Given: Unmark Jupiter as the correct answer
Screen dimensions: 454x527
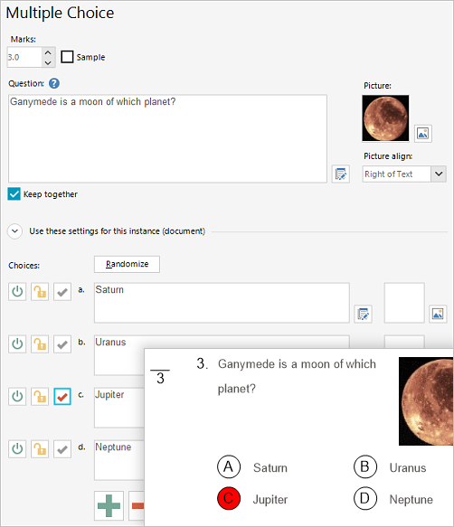Looking at the screenshot, I should coord(62,397).
